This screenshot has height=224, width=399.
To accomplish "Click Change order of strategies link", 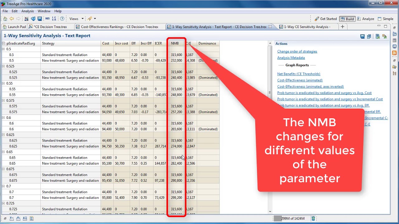I will point(297,51).
